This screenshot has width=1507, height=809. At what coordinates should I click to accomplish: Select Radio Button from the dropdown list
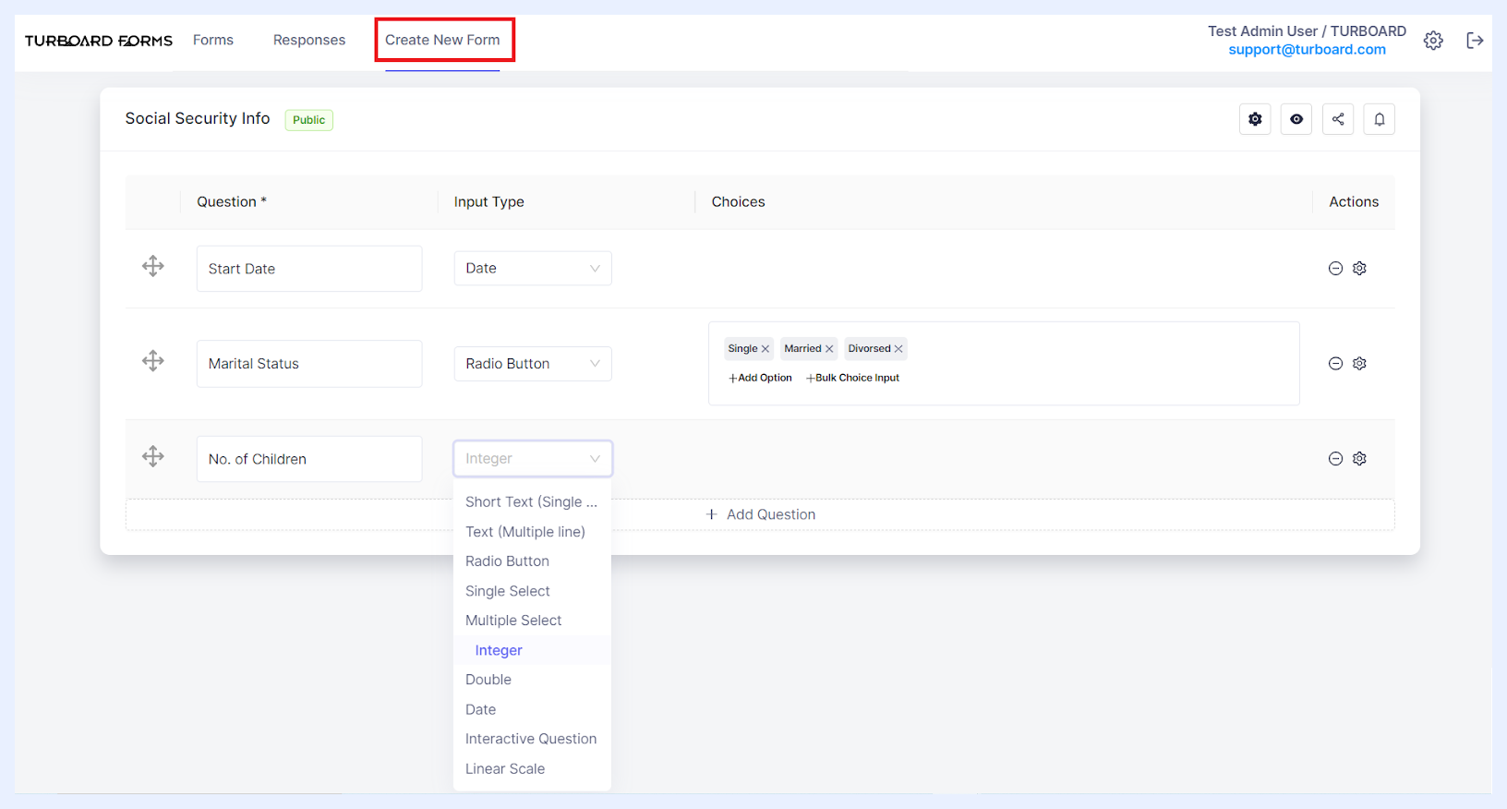[x=532, y=561]
